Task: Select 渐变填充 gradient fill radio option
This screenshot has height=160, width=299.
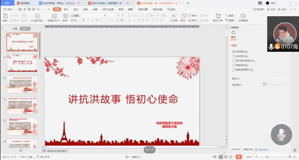Action: (234, 56)
